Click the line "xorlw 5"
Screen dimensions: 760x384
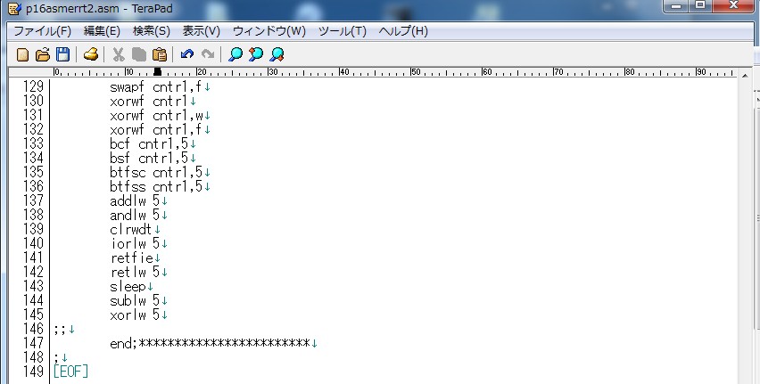click(135, 315)
